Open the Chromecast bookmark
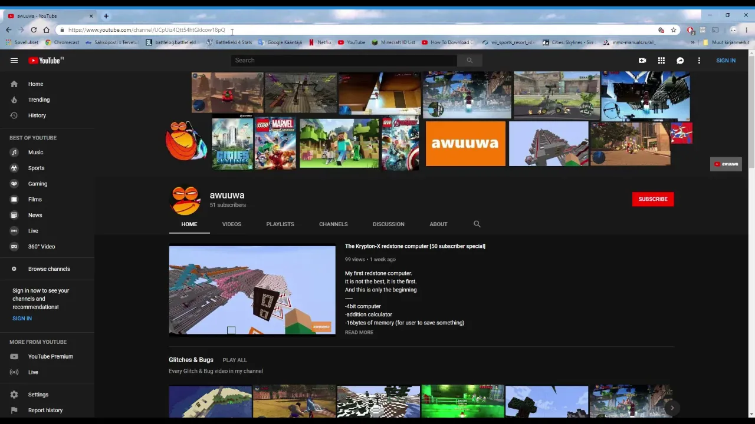755x424 pixels. [63, 42]
